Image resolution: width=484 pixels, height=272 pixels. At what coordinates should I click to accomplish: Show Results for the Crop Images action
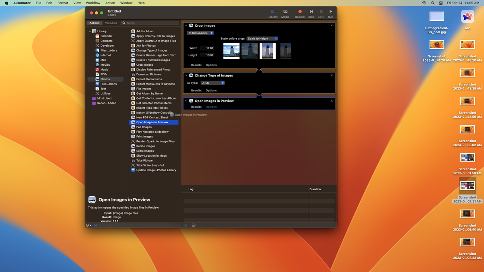coord(196,65)
